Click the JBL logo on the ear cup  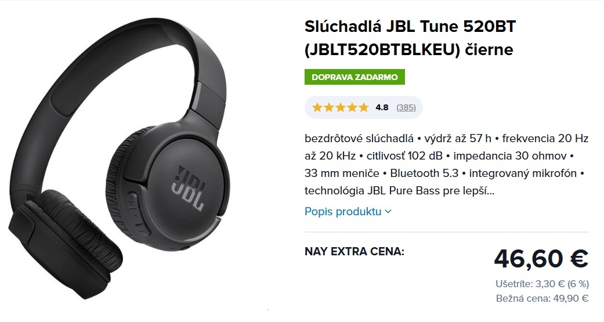coord(187,188)
